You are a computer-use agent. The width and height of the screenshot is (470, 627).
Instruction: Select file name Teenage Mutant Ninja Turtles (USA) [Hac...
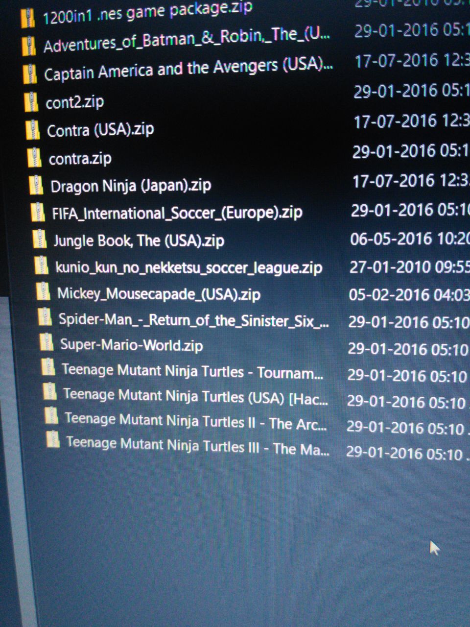point(196,397)
